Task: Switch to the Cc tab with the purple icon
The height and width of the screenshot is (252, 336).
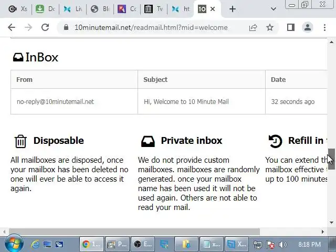Action: (127, 9)
